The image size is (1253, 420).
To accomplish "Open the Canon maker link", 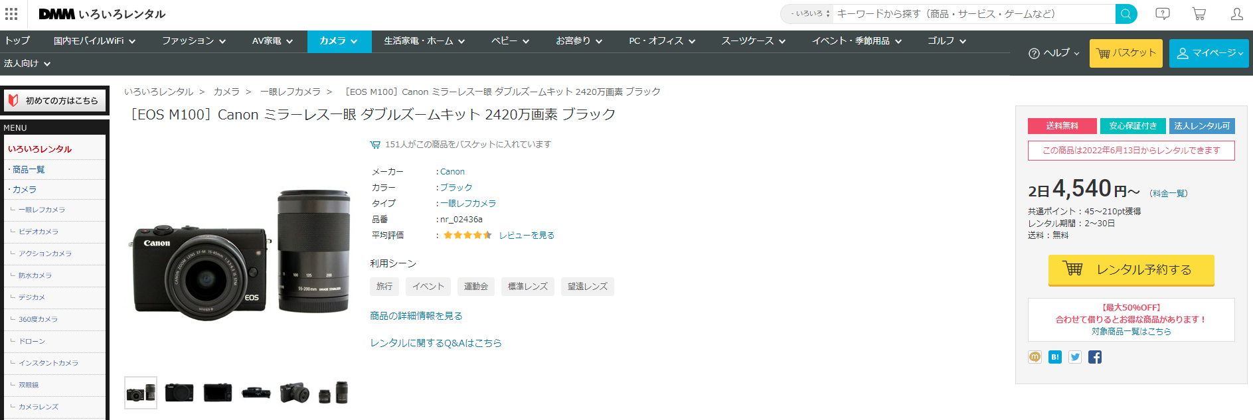I will (452, 172).
